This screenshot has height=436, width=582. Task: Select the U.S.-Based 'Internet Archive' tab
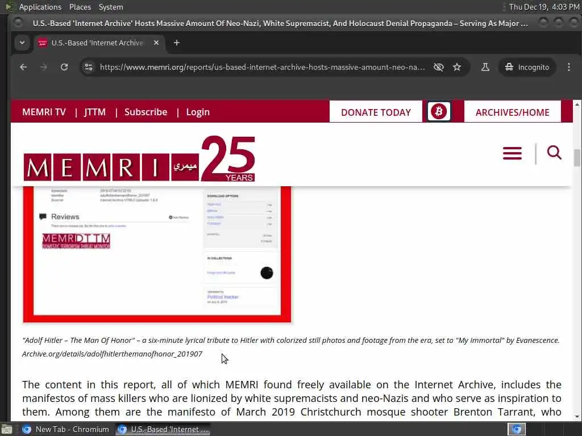pyautogui.click(x=98, y=43)
